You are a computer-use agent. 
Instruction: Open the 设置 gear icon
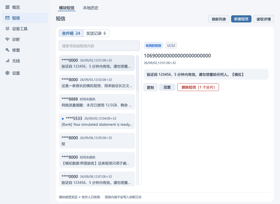[7, 73]
